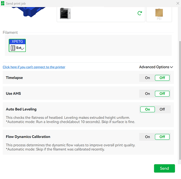
Task: Open the can't connect to printer link
Action: pyautogui.click(x=34, y=67)
